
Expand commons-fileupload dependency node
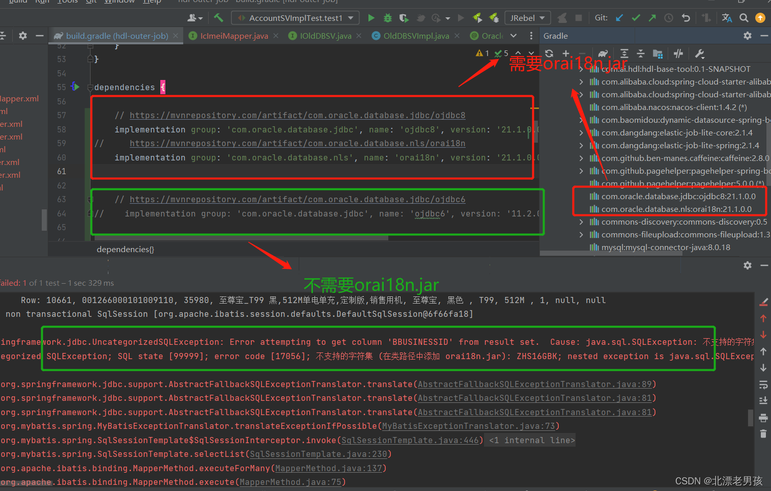coord(581,235)
